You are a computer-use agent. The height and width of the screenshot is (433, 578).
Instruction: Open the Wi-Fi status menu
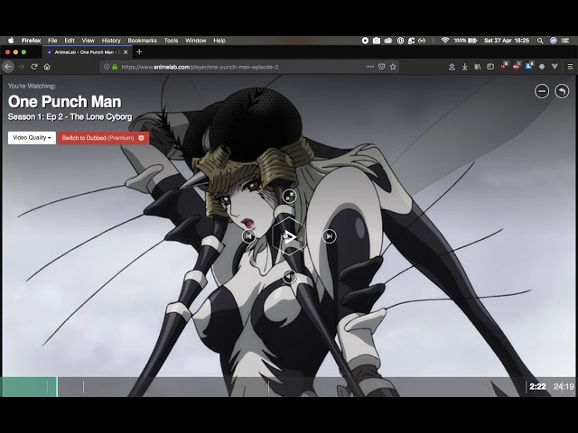445,41
